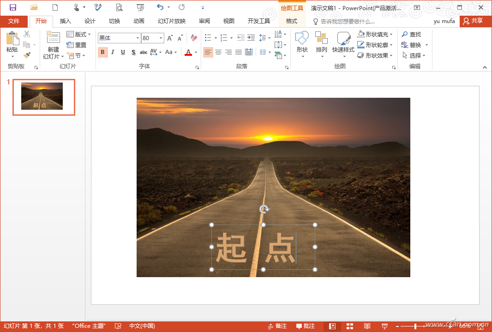Click the Cut scissors icon
492x332 pixels.
tap(27, 34)
